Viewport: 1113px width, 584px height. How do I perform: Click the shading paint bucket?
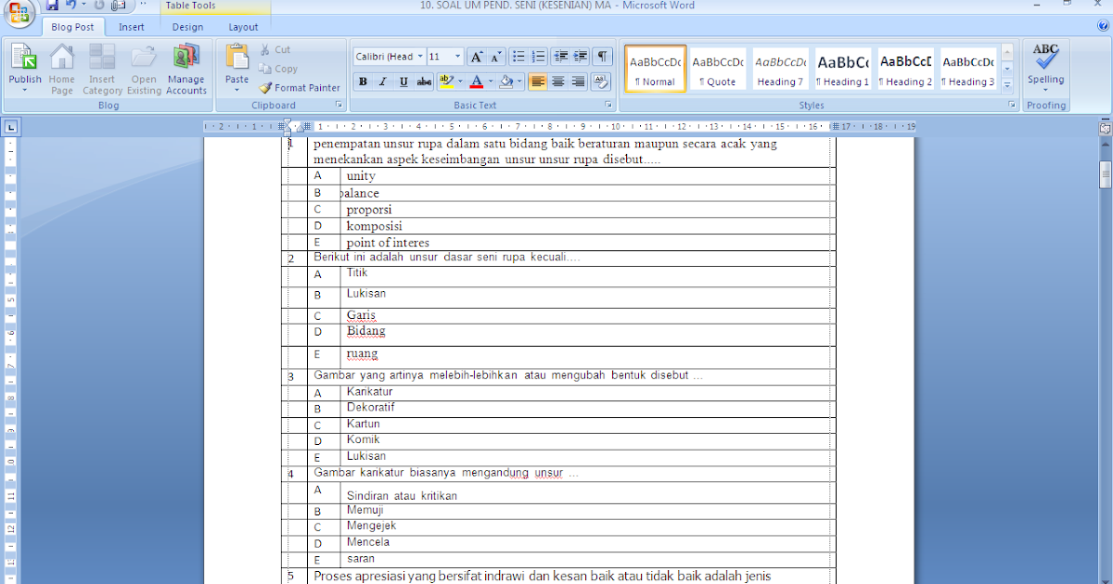[505, 82]
